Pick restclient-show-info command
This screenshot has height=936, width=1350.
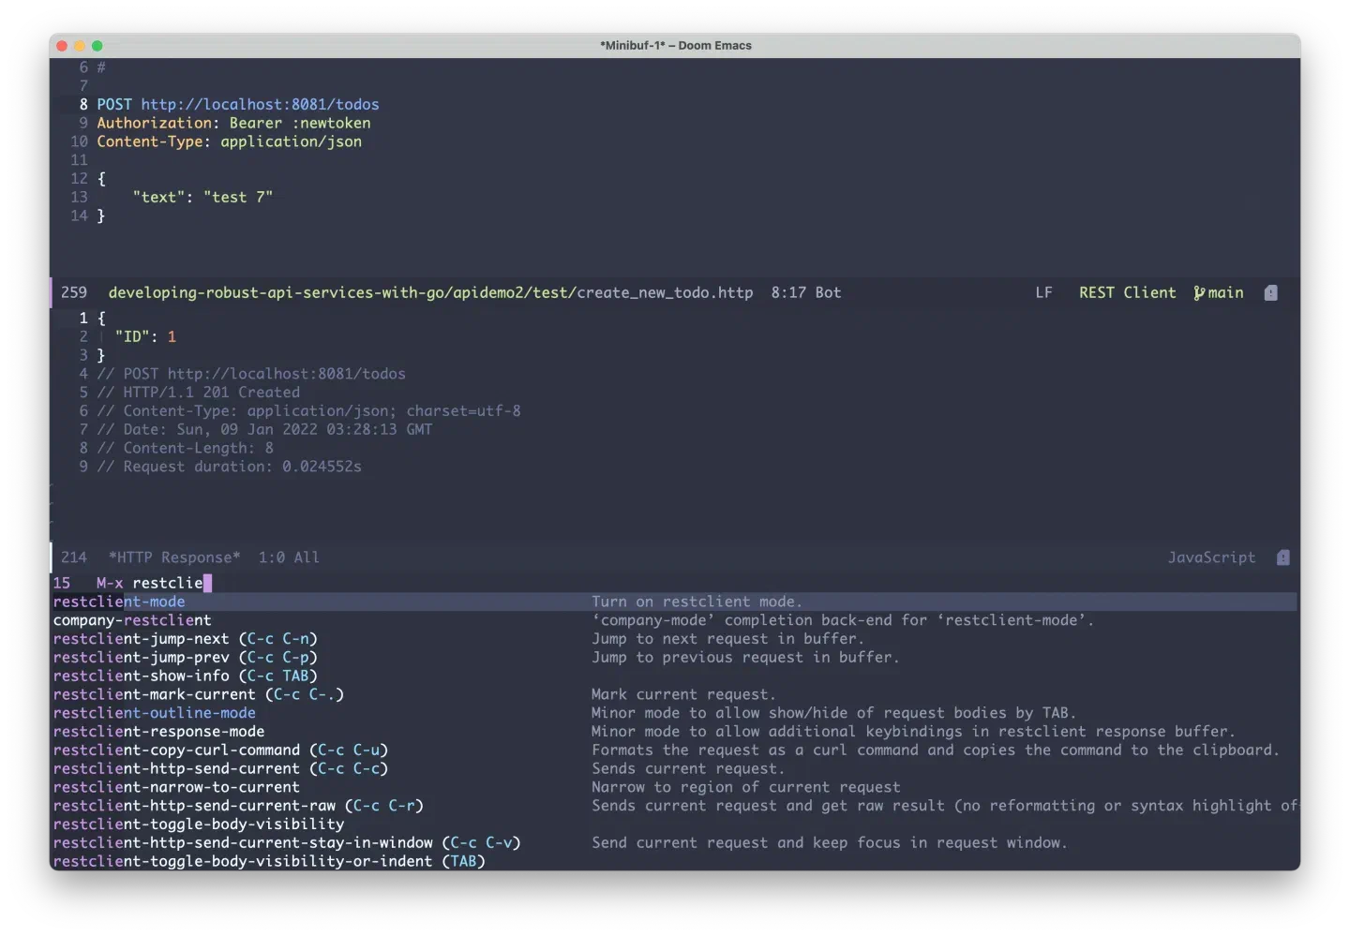pos(186,676)
